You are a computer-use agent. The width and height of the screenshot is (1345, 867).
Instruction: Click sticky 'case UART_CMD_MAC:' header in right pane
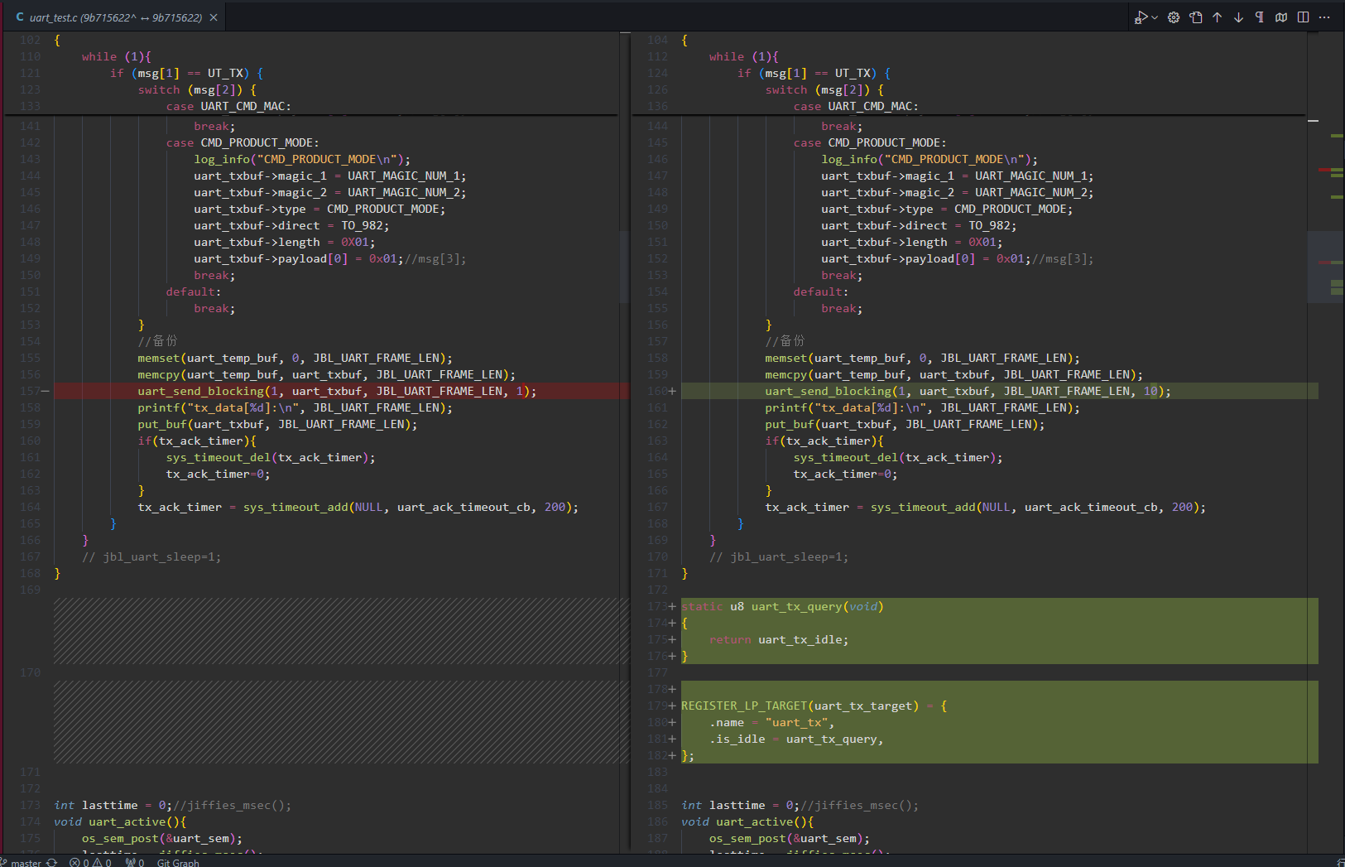(856, 106)
